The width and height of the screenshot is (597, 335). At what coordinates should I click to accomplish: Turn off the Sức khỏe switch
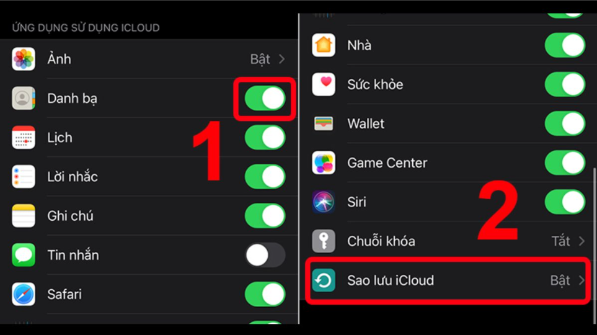565,84
